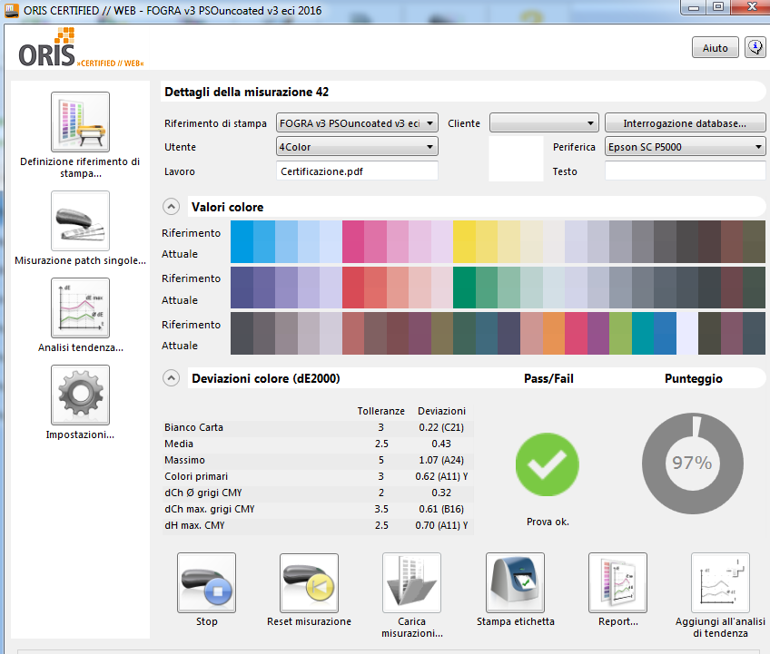Click the Lavoro Certificazione.pdf field

[x=357, y=171]
